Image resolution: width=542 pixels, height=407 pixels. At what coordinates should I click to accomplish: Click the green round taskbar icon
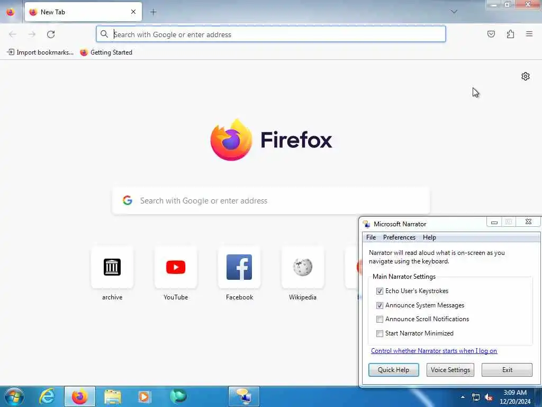(178, 396)
